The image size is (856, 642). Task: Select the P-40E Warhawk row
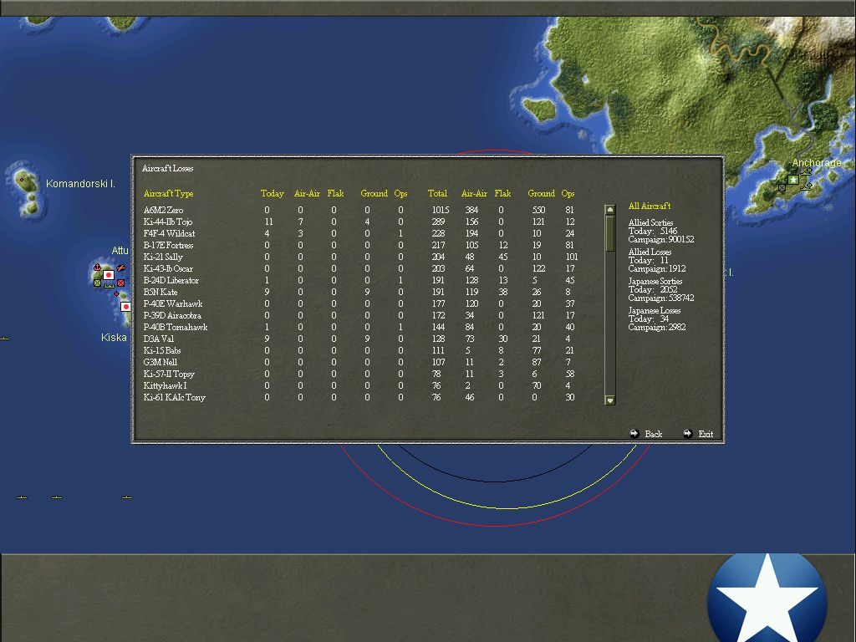click(x=360, y=303)
